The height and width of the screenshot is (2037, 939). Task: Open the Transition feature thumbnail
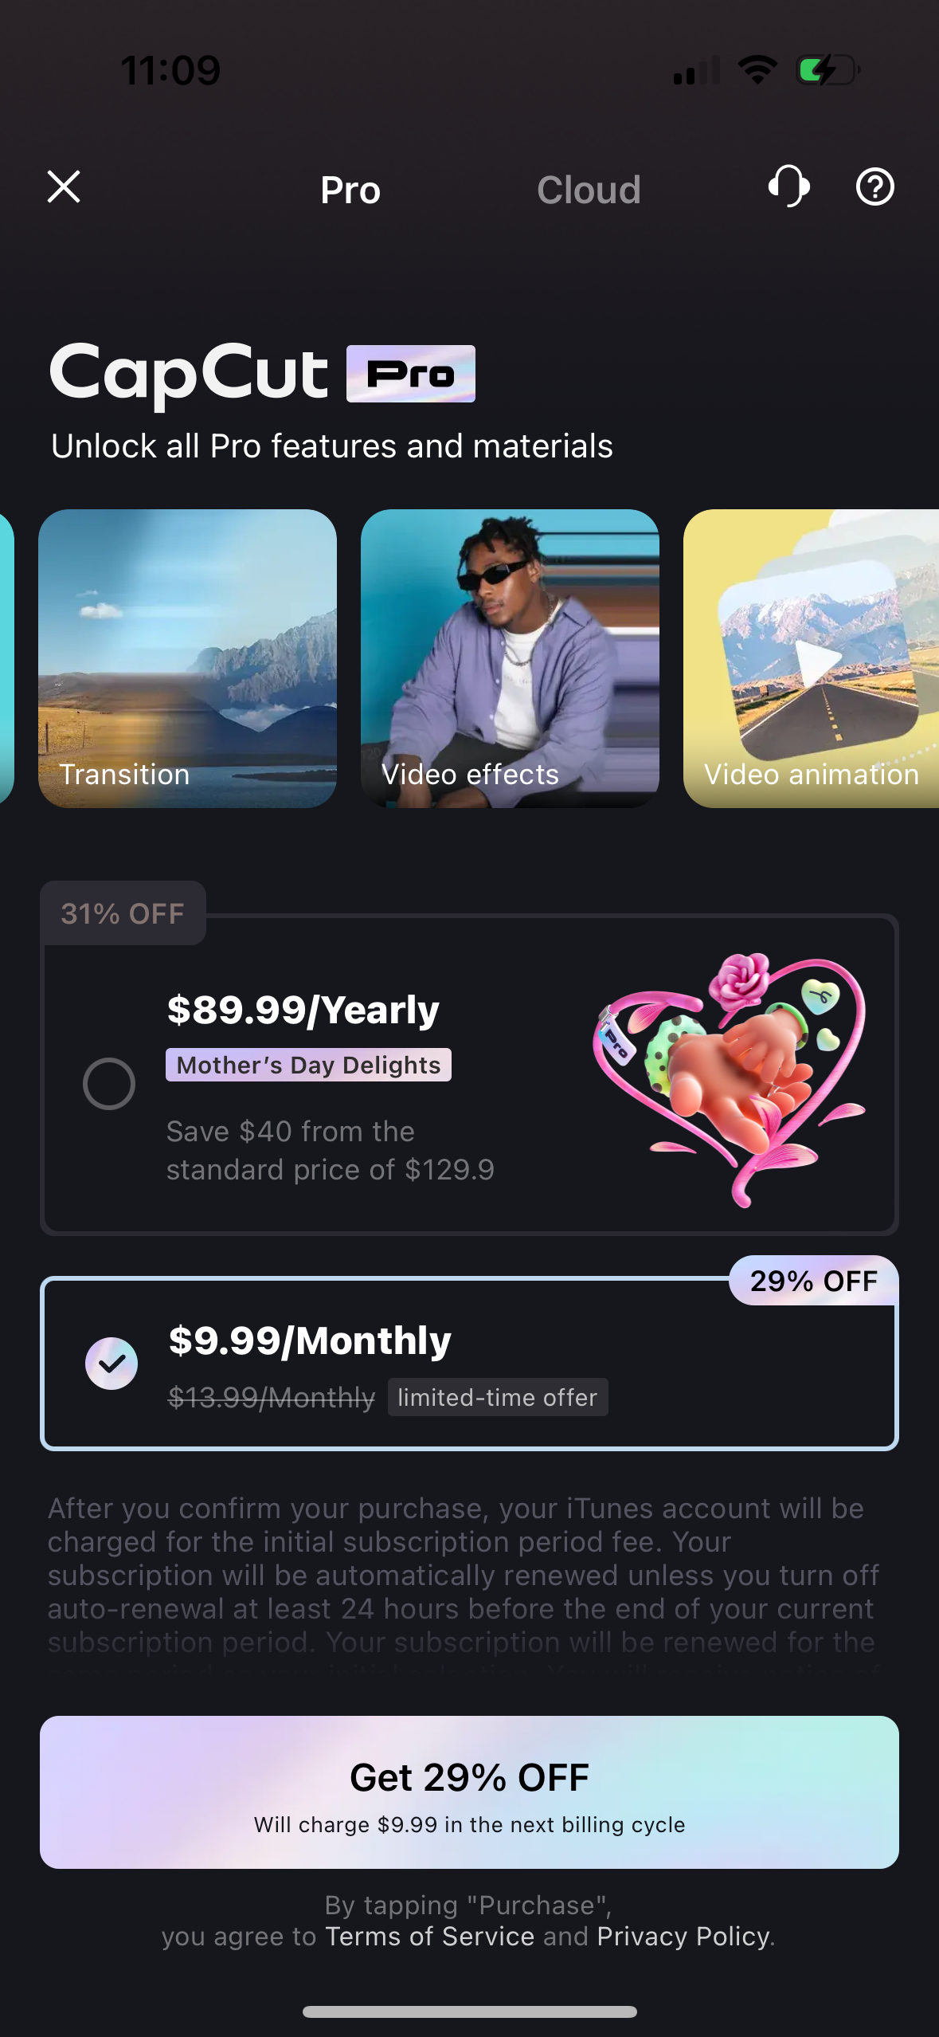pyautogui.click(x=187, y=658)
